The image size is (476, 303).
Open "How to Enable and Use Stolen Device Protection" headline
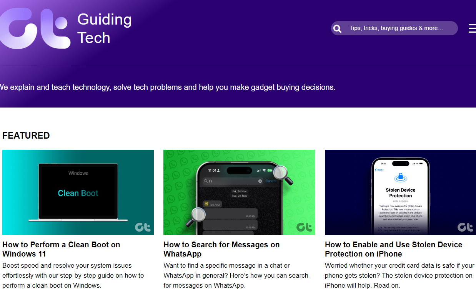coord(393,249)
